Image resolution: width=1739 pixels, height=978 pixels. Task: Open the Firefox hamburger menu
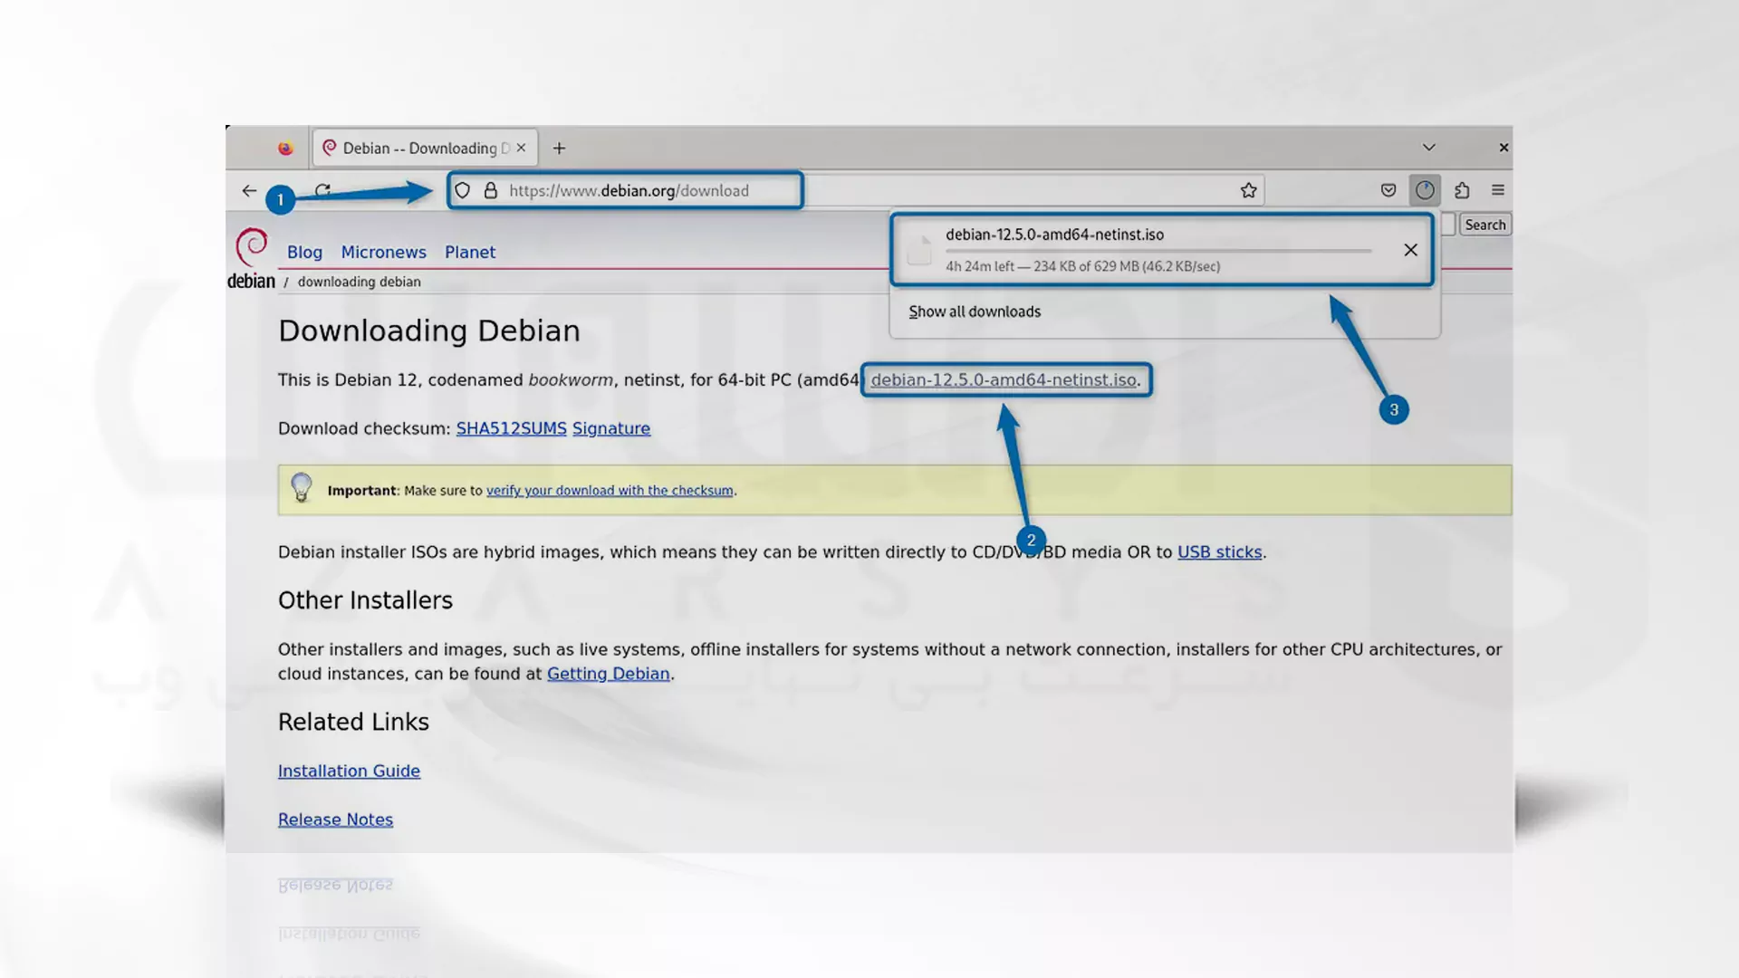pos(1498,190)
